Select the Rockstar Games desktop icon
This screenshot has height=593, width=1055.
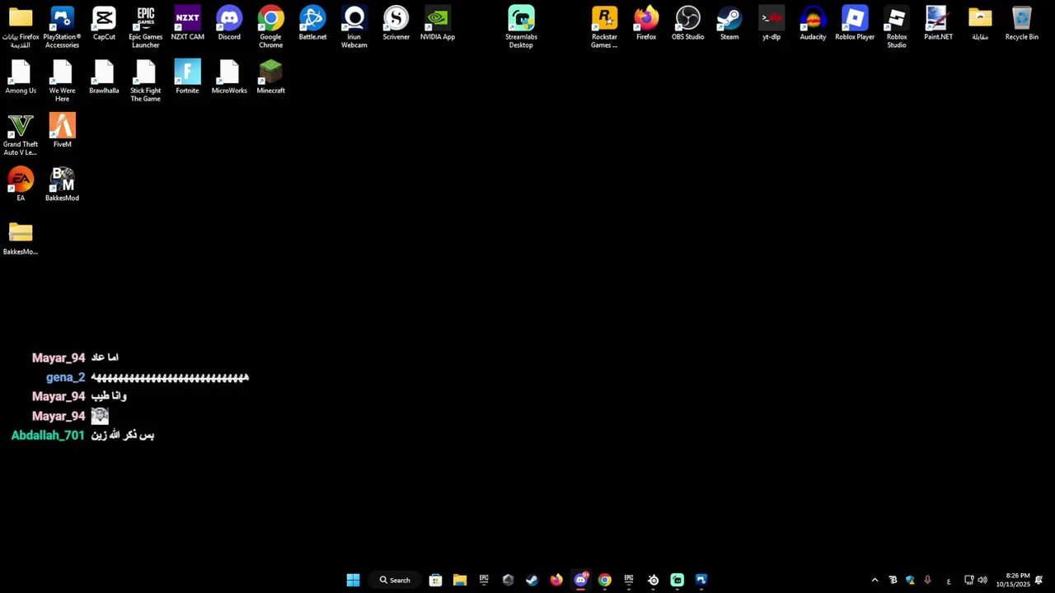pos(604,27)
